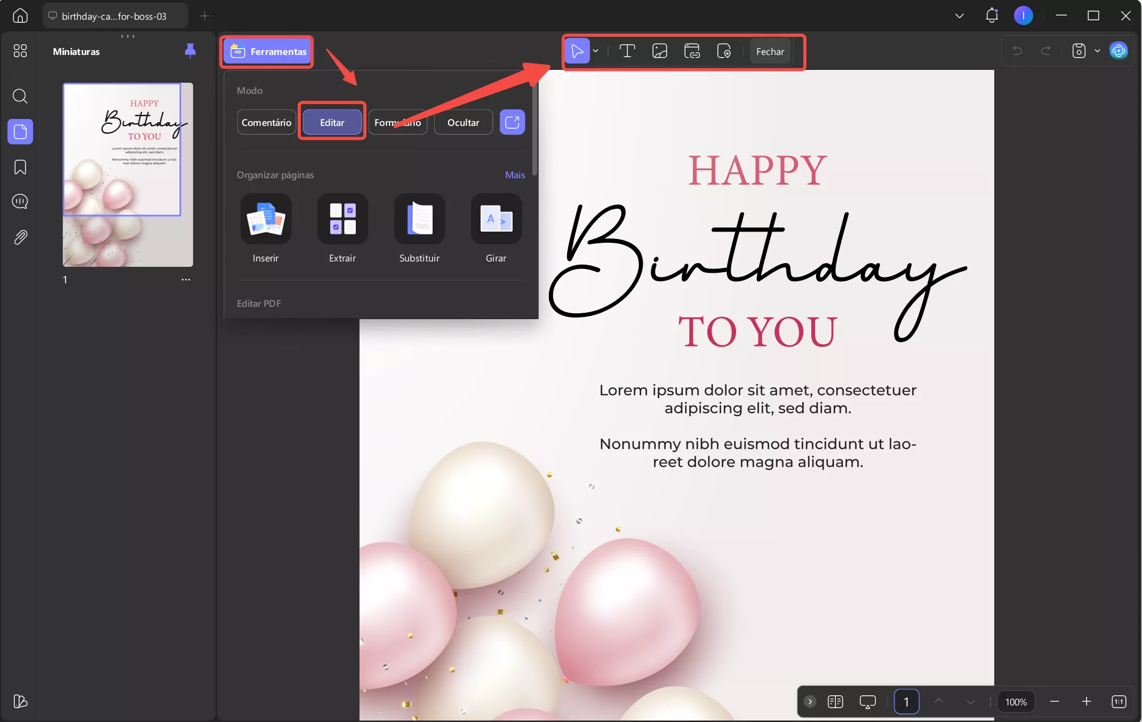Click the page number field

pyautogui.click(x=906, y=702)
